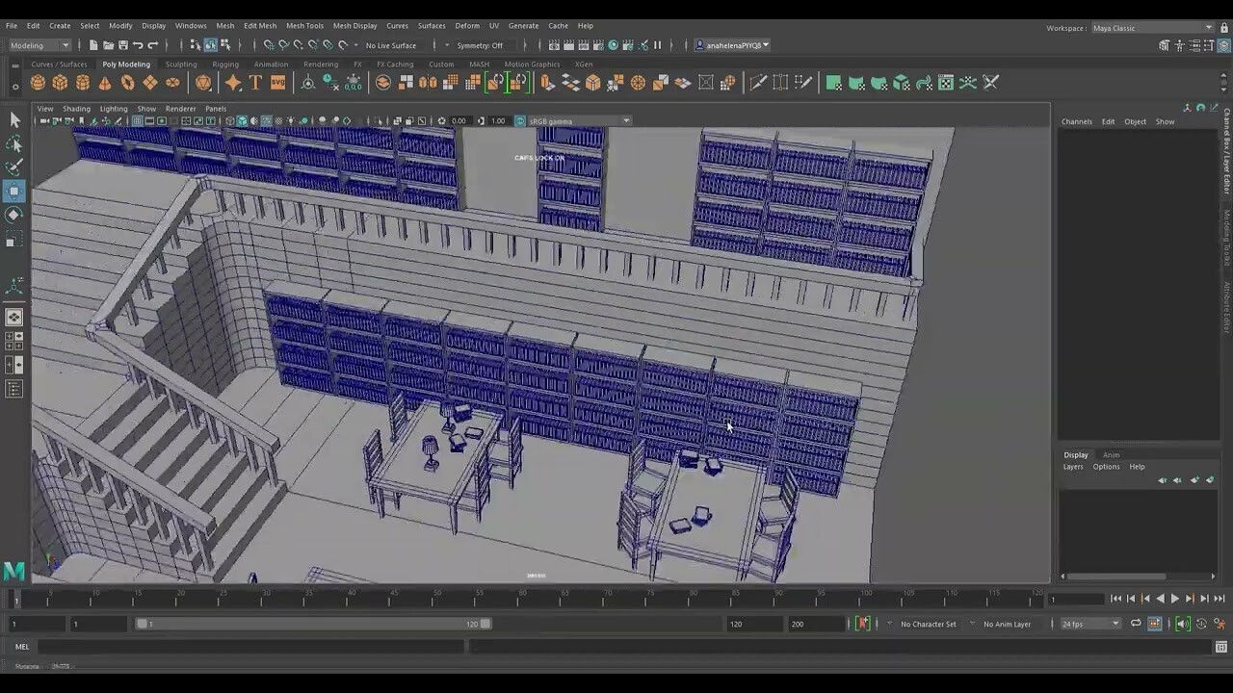Click the SVG creation icon in the shelf

coord(278,84)
